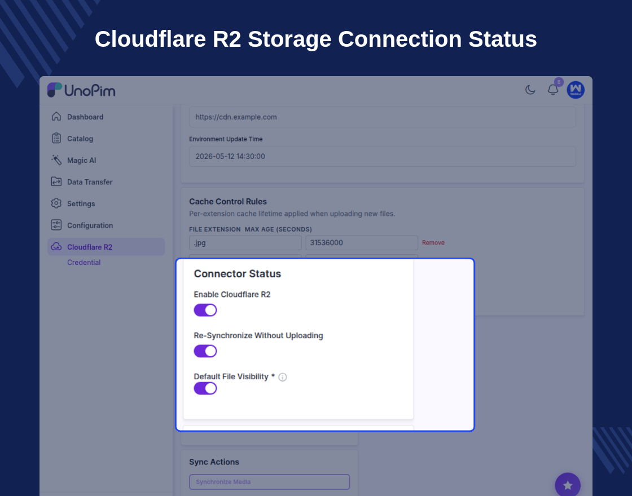Remove the .jpg cache rule
The height and width of the screenshot is (496, 632).
[433, 242]
